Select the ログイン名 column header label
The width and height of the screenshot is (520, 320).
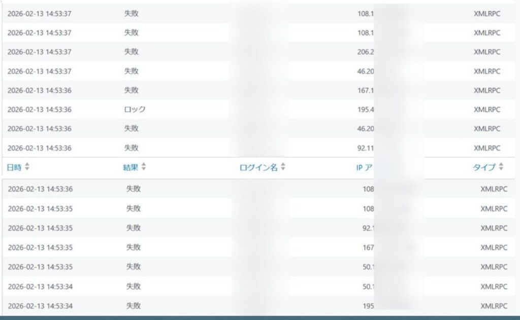click(x=258, y=168)
